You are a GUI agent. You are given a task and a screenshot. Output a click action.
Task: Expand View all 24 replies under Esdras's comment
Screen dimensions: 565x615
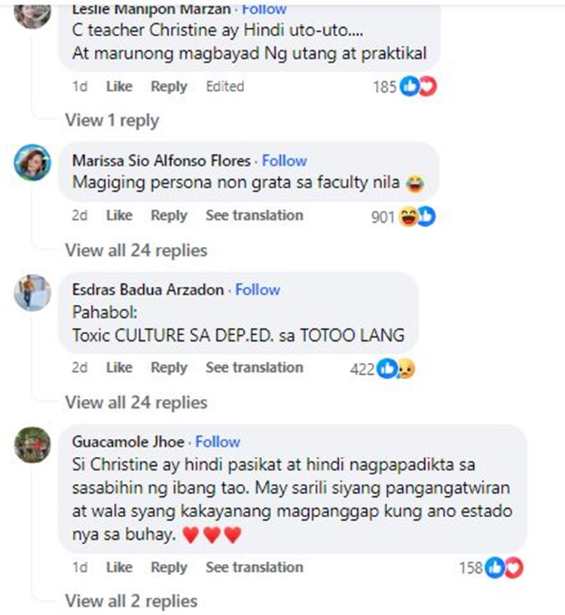(136, 403)
